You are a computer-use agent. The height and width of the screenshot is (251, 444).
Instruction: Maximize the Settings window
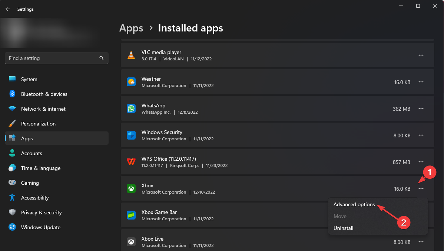[x=418, y=6]
